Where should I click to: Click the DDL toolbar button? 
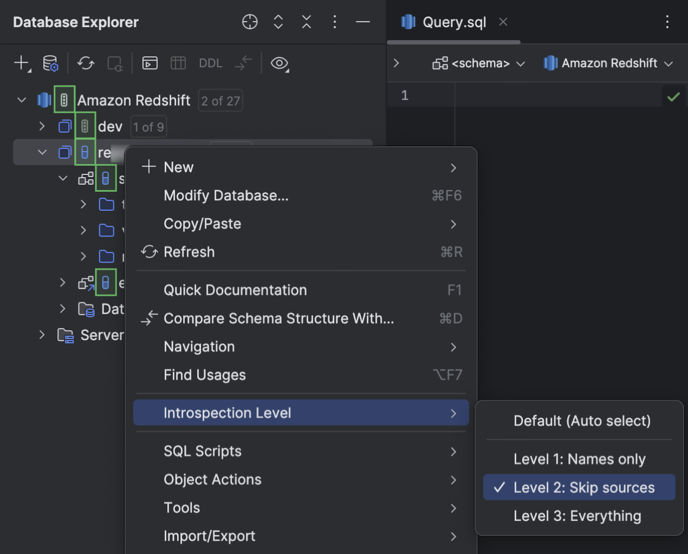210,63
